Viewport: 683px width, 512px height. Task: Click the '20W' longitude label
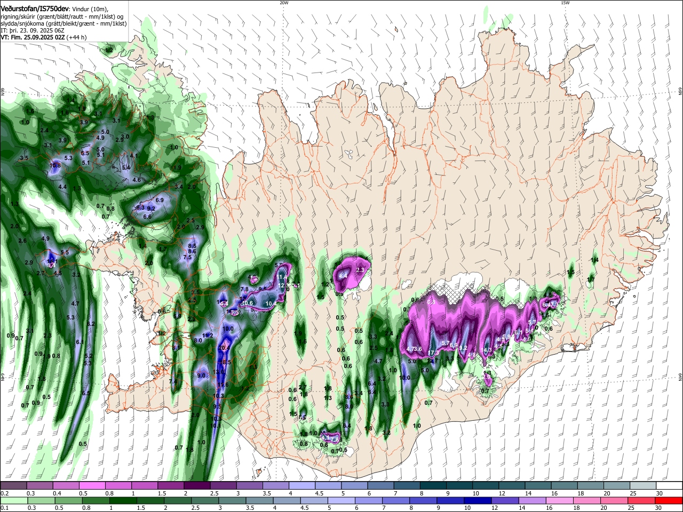[284, 3]
